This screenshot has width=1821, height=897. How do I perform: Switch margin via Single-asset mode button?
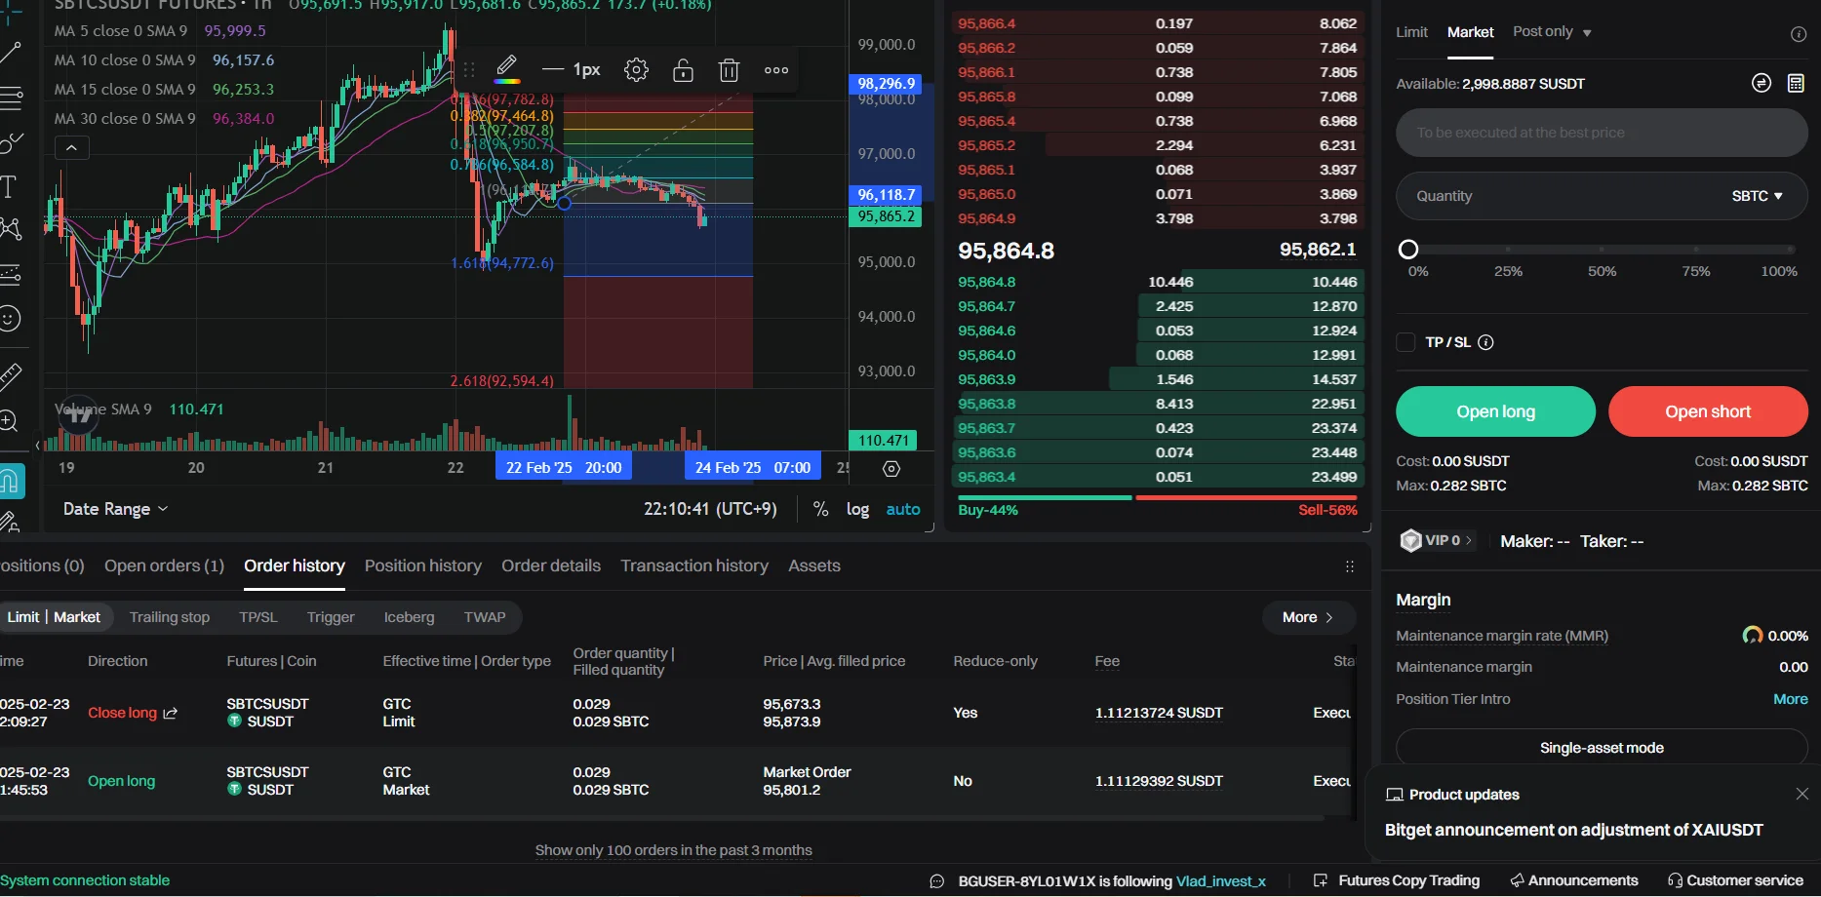coord(1602,748)
